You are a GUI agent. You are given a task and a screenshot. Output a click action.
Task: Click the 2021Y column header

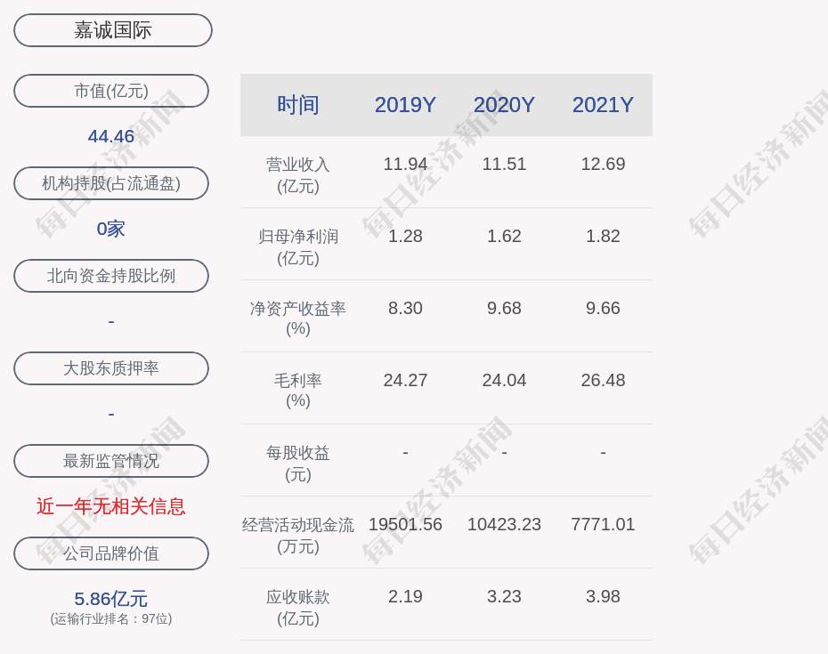click(603, 104)
